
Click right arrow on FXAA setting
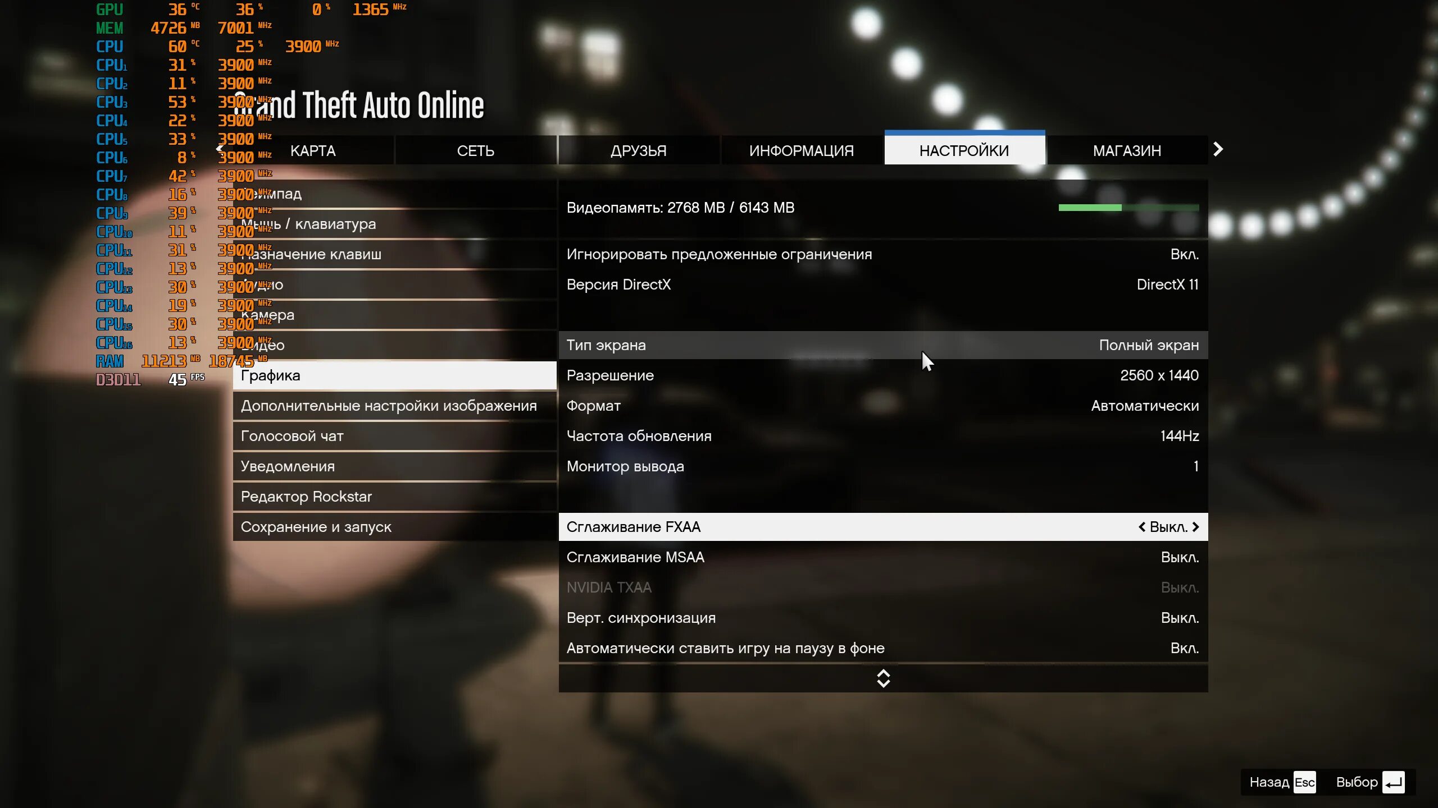[1196, 527]
